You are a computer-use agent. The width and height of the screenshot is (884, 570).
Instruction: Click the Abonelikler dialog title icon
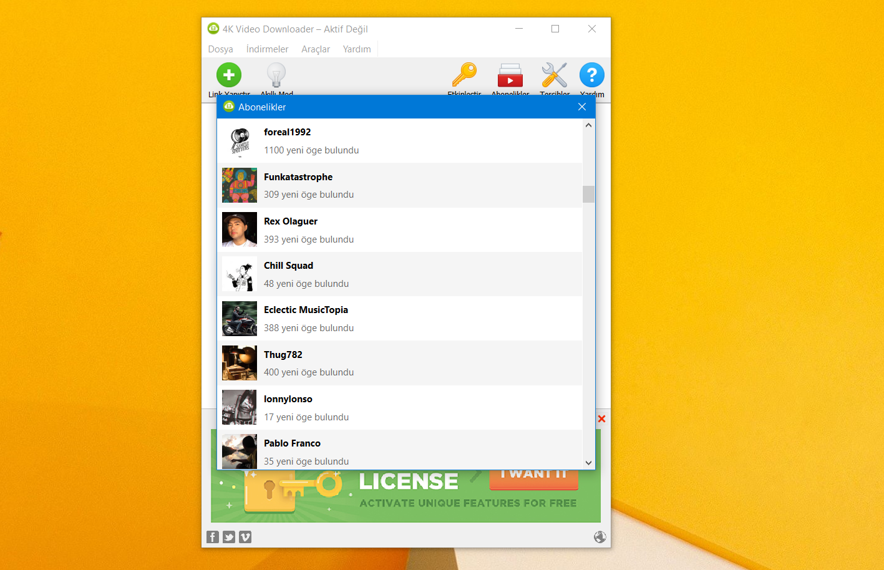[229, 107]
